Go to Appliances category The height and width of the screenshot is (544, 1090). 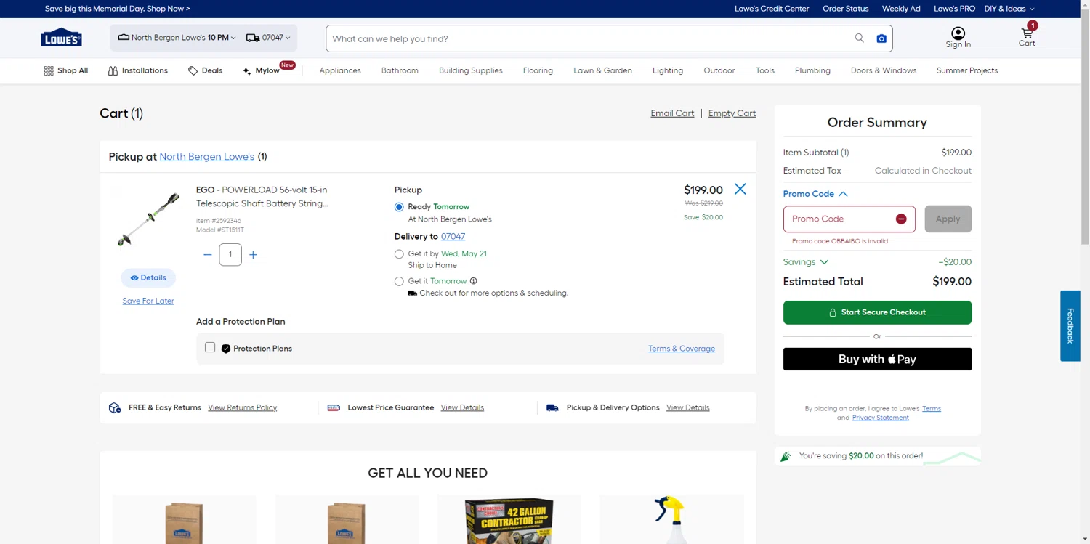[x=340, y=70]
